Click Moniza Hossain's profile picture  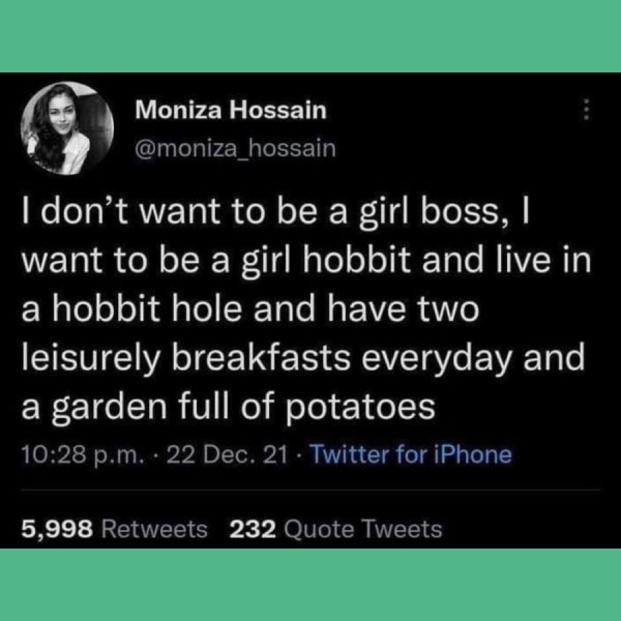coord(67,128)
